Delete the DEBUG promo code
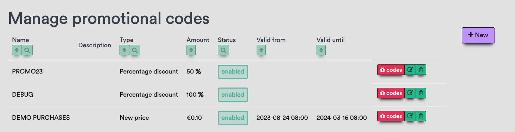Screen dimensions: 515x132 click(421, 93)
